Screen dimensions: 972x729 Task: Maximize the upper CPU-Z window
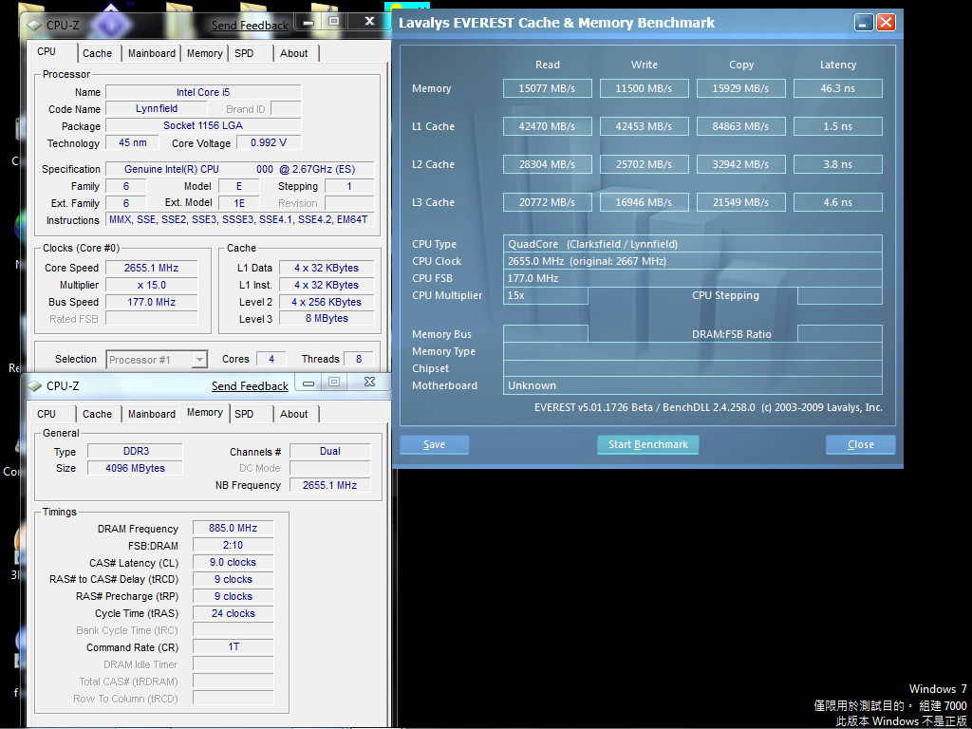pos(334,22)
